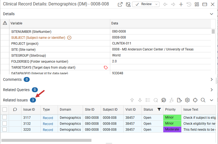Click the SUBJECT variable row label

(x=38, y=38)
